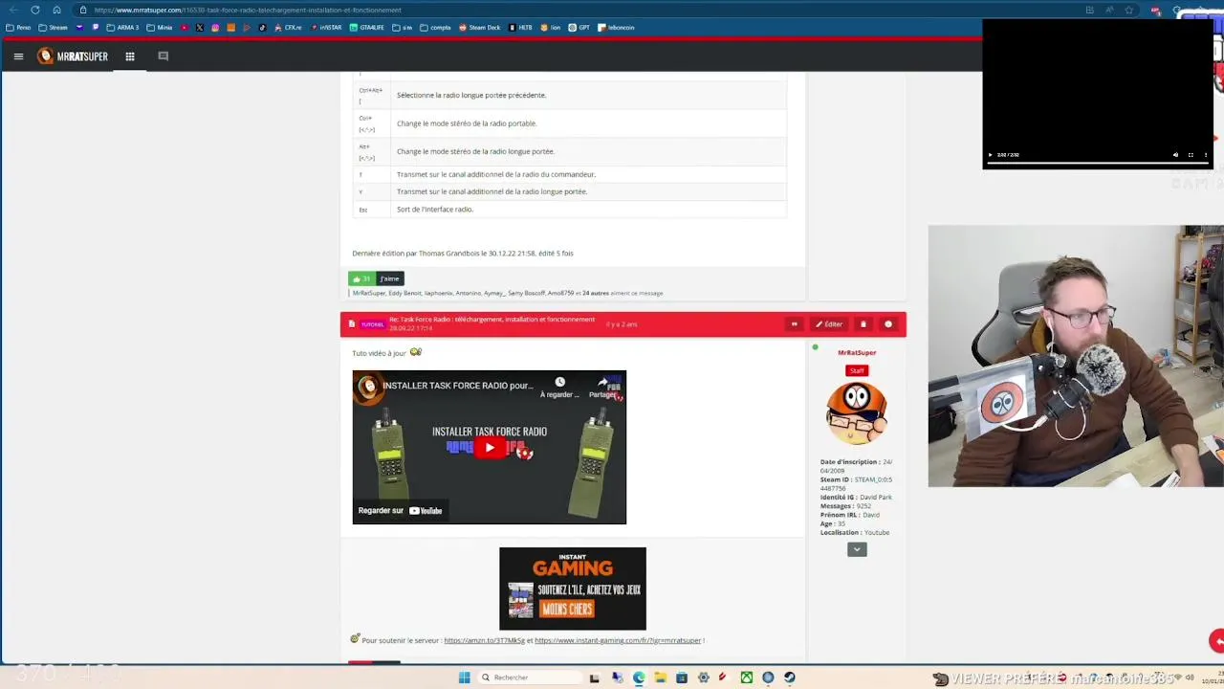Open the ARMA 3 bookmark folder
1224x689 pixels.
(122, 28)
